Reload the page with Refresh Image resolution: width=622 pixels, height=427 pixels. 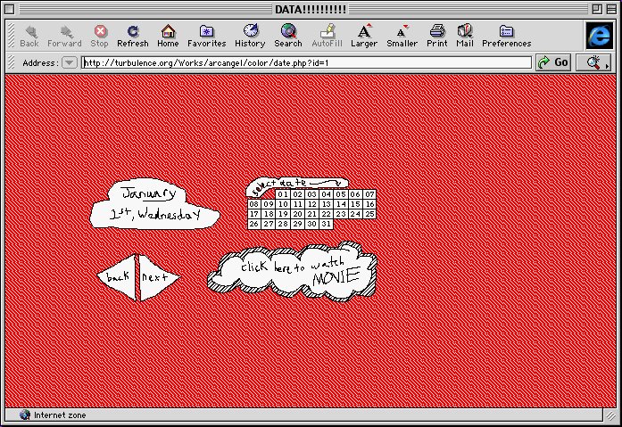[133, 36]
